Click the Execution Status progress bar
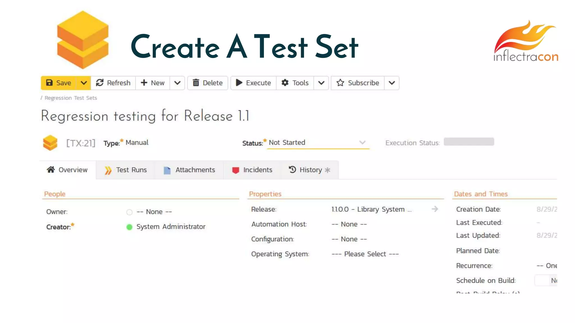 (469, 142)
